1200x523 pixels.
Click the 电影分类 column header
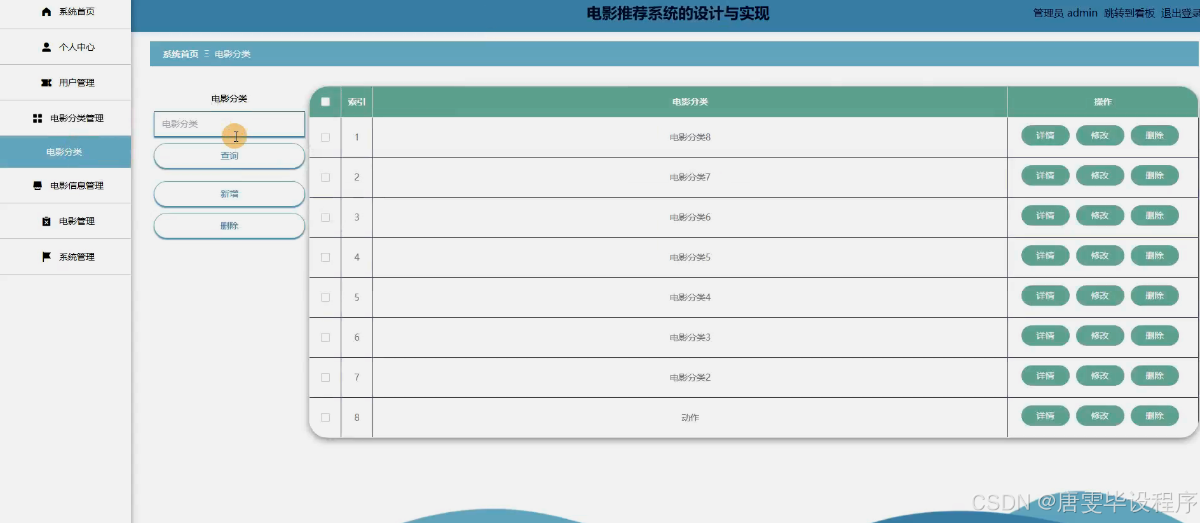click(x=690, y=102)
